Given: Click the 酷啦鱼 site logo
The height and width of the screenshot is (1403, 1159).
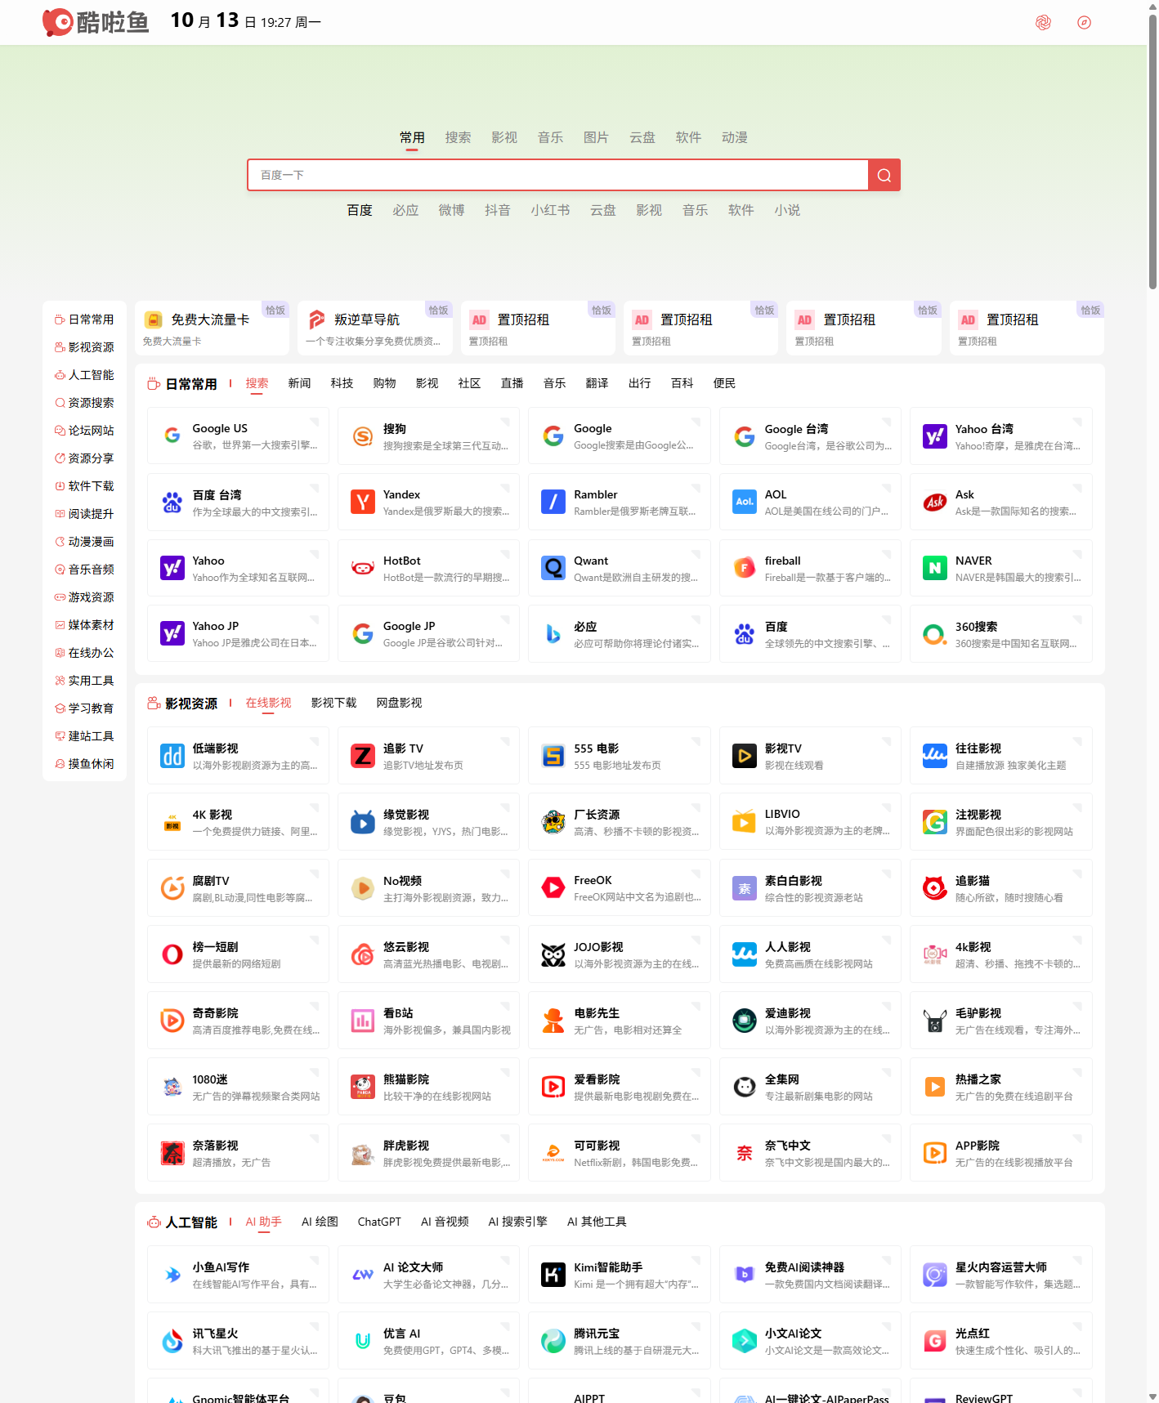Looking at the screenshot, I should coord(96,22).
